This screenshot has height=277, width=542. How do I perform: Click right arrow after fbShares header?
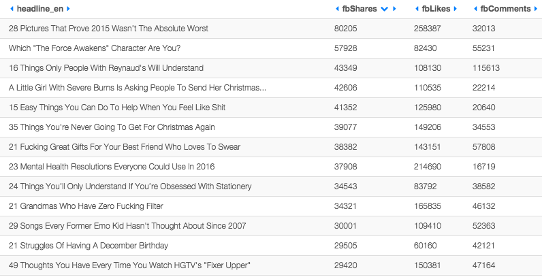(396, 9)
